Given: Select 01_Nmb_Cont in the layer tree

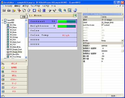Looking at the screenshot, I should [x=15, y=42].
